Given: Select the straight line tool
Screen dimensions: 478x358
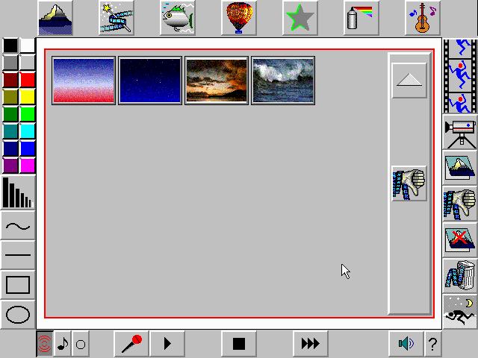Looking at the screenshot, I should [18, 255].
